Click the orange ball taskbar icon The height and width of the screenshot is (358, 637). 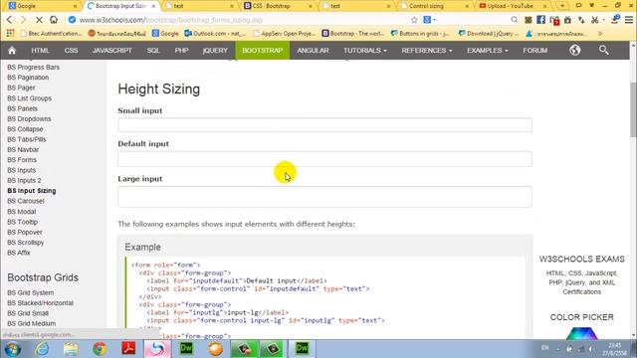(x=215, y=349)
